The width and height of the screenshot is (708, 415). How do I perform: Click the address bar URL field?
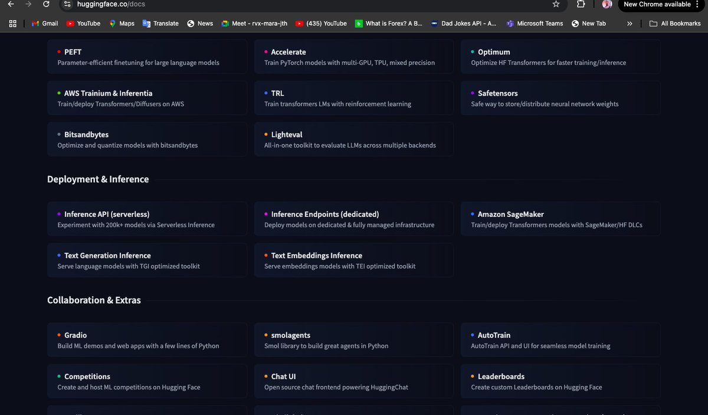point(295,3)
